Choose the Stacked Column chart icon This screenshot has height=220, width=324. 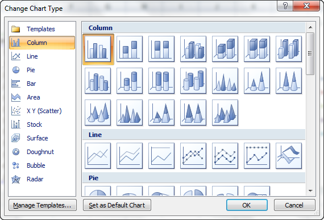(x=130, y=49)
